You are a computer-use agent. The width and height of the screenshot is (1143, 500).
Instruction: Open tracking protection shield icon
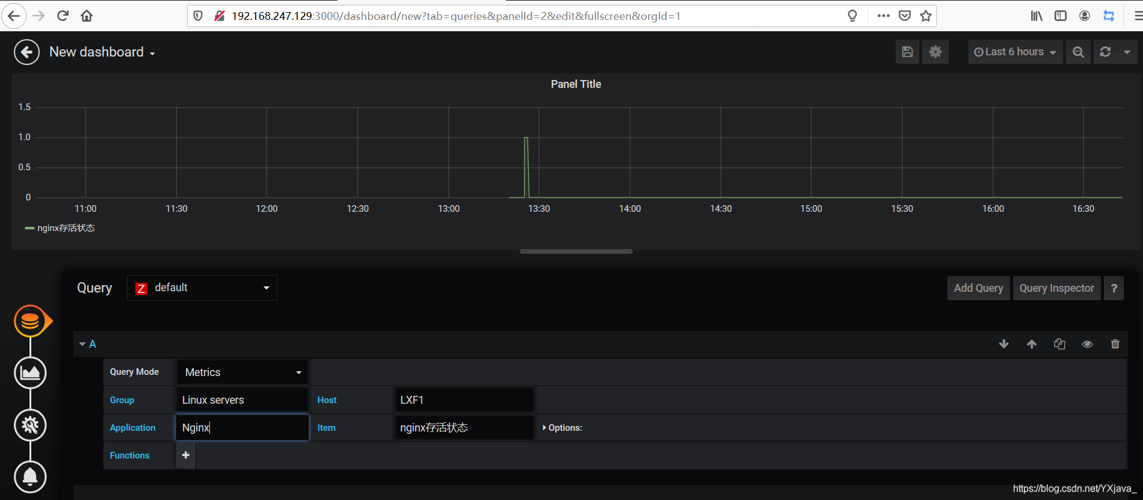(x=198, y=16)
